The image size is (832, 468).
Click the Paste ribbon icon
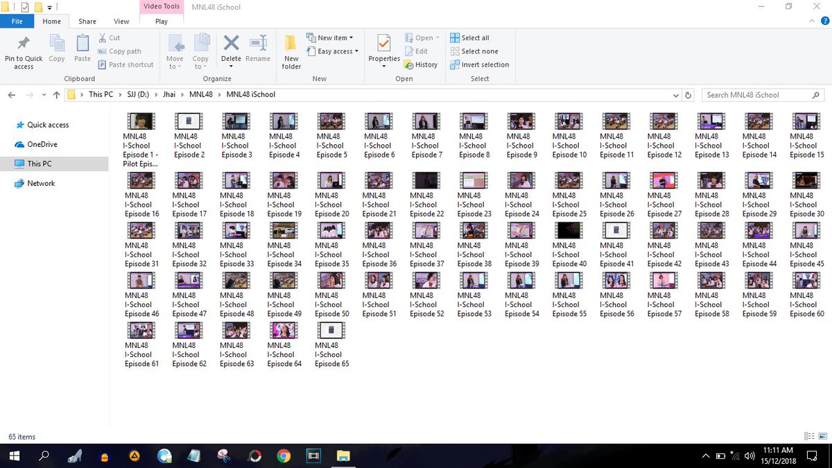point(83,44)
